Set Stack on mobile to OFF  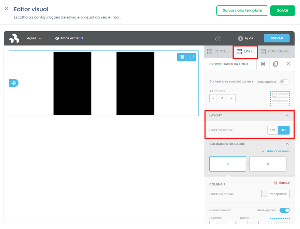283,130
